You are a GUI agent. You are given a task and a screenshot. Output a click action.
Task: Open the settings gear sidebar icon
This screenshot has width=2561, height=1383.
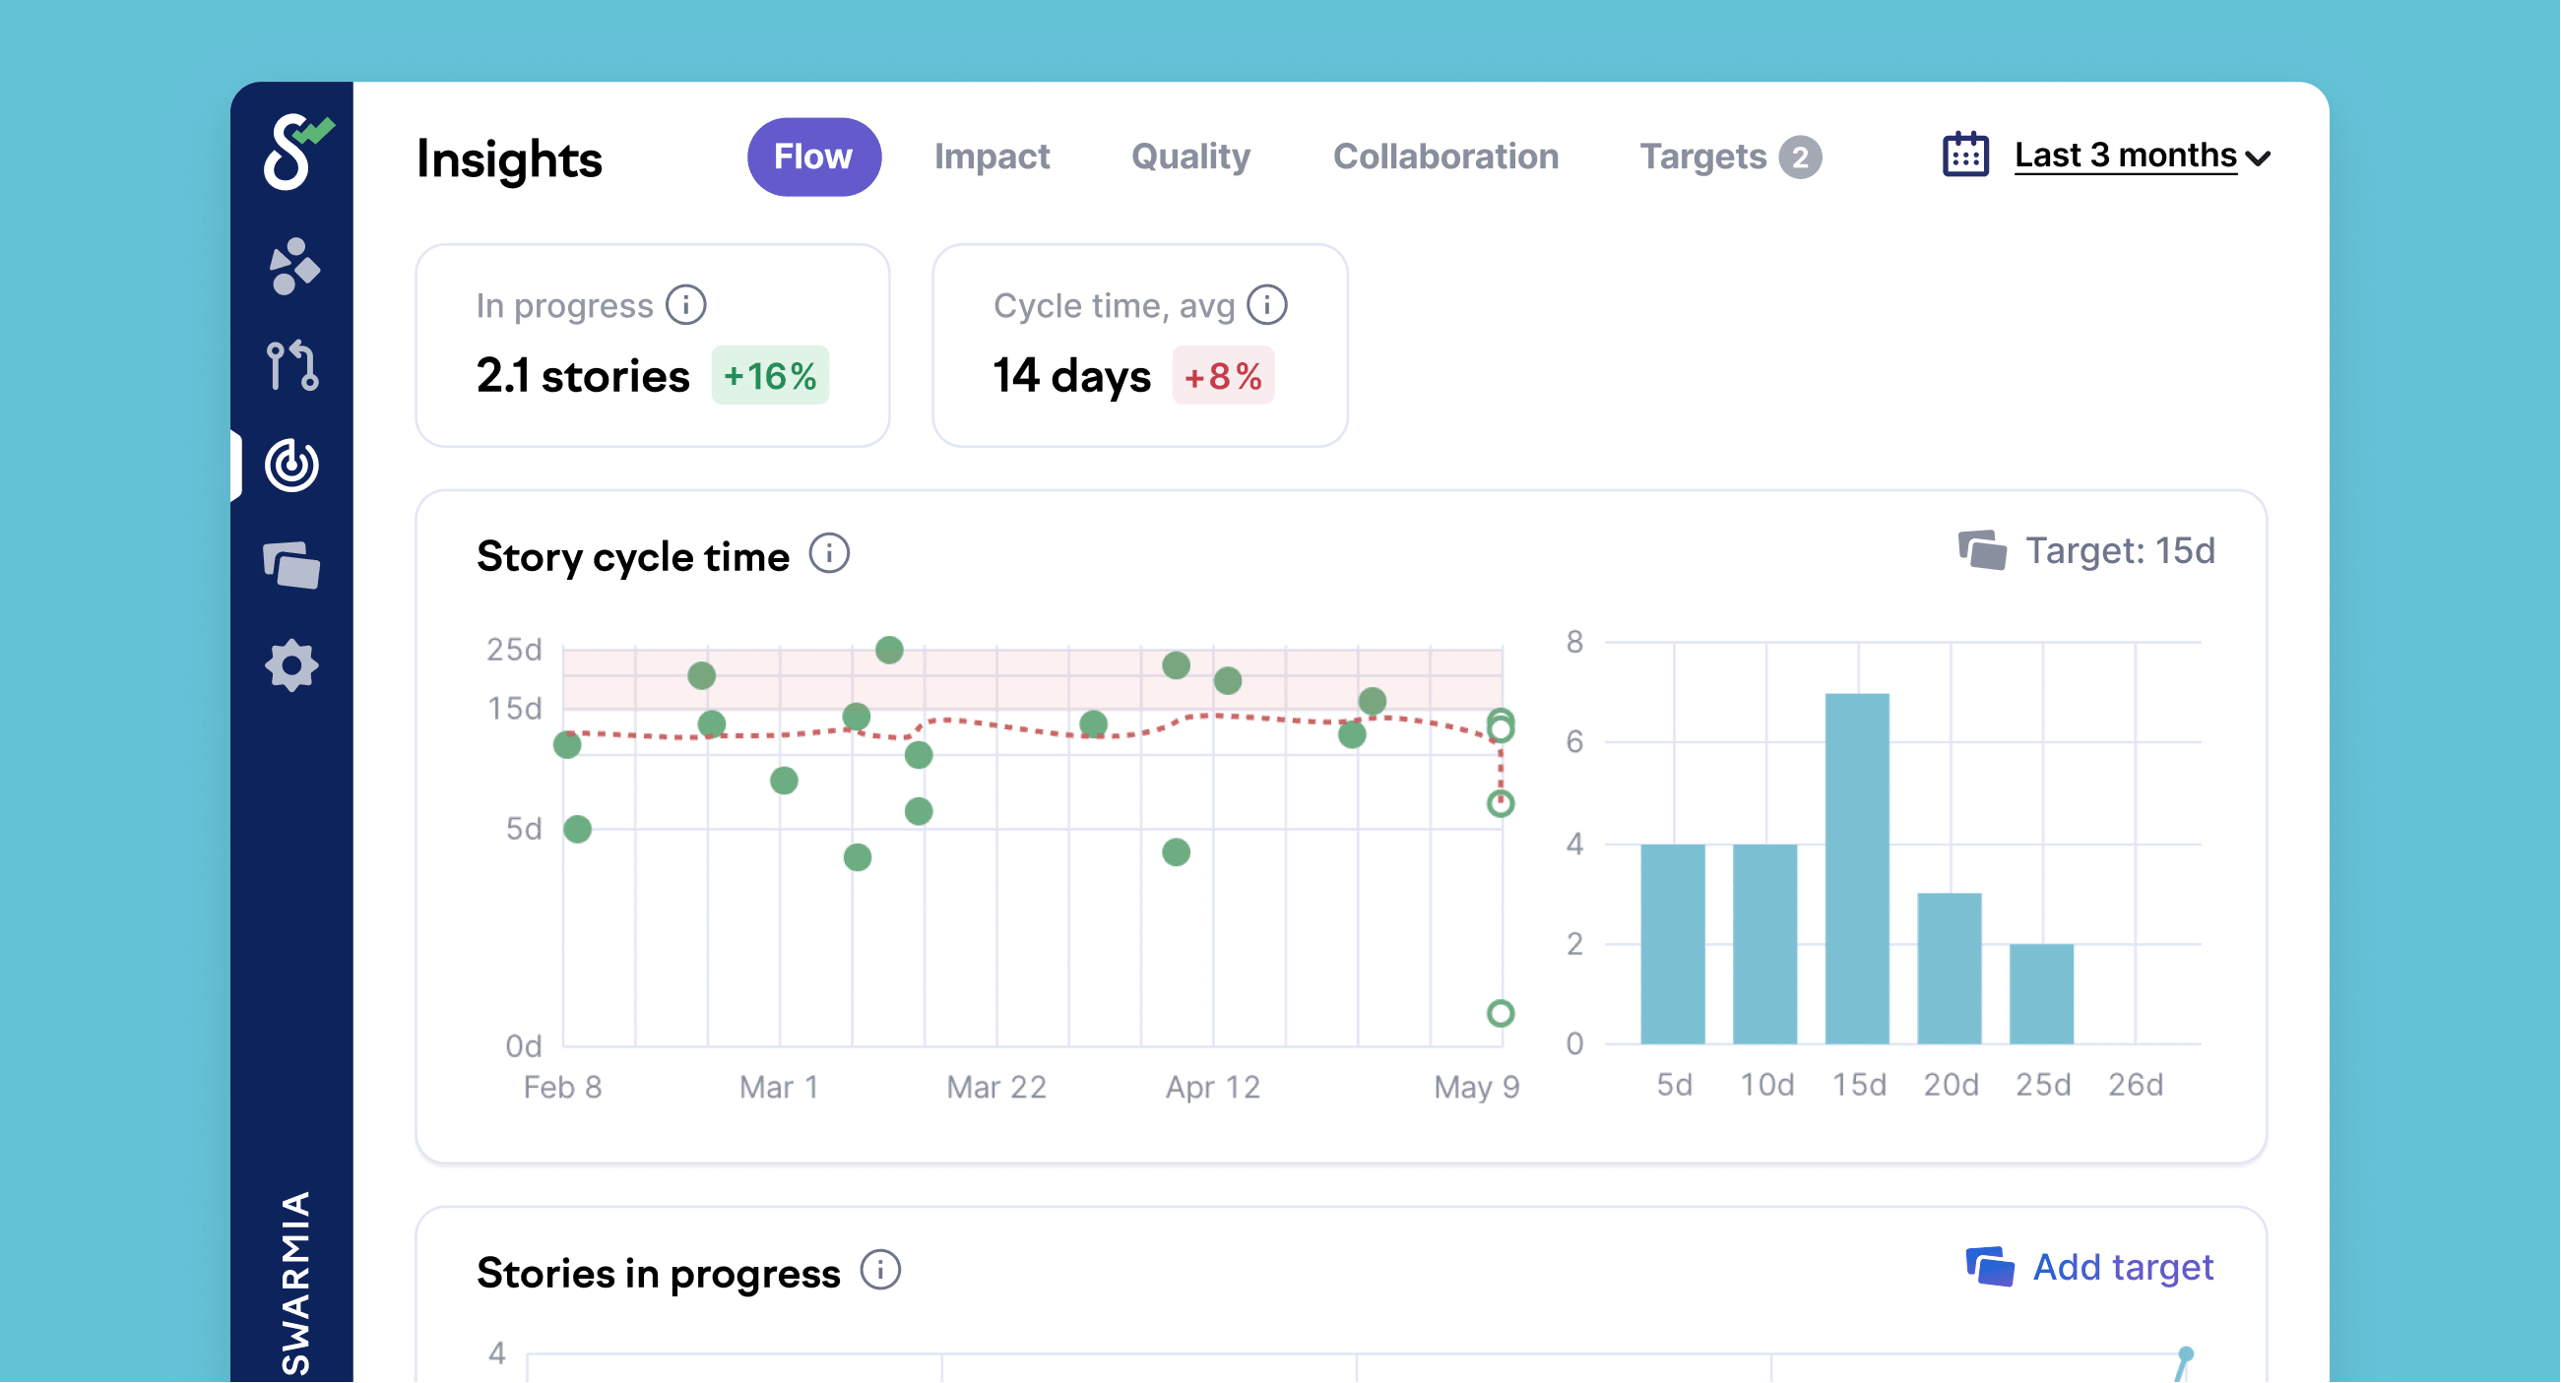tap(292, 664)
